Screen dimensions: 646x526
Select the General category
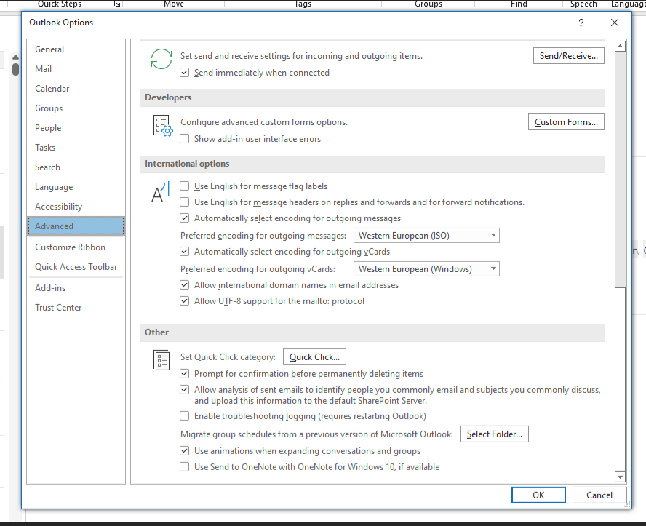[76, 49]
